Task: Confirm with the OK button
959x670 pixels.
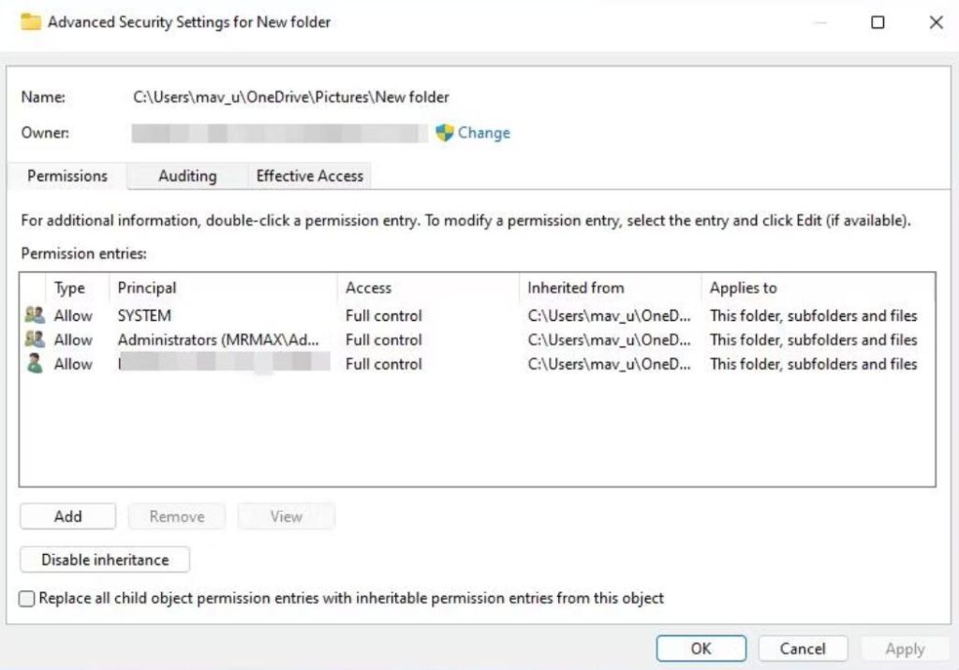Action: pos(701,648)
